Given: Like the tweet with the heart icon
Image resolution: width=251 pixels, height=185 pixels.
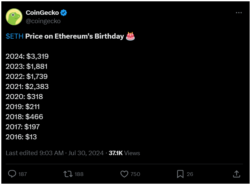Looking at the screenshot, I should click(x=124, y=174).
